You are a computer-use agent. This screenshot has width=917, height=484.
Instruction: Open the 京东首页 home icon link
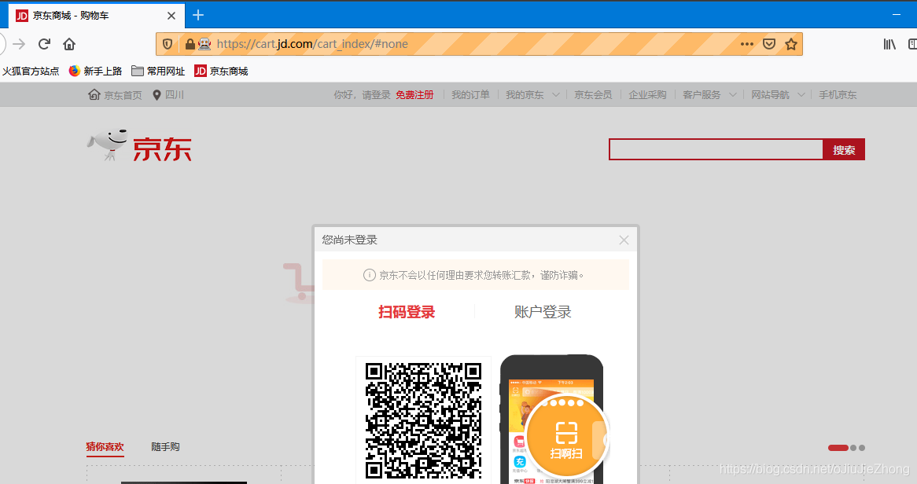tap(94, 94)
